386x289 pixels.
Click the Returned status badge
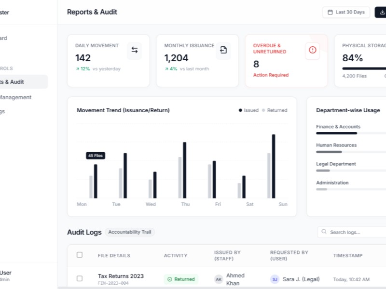point(180,279)
